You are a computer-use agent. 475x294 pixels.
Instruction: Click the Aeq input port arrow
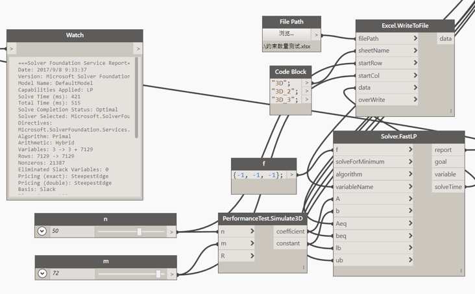click(410, 223)
